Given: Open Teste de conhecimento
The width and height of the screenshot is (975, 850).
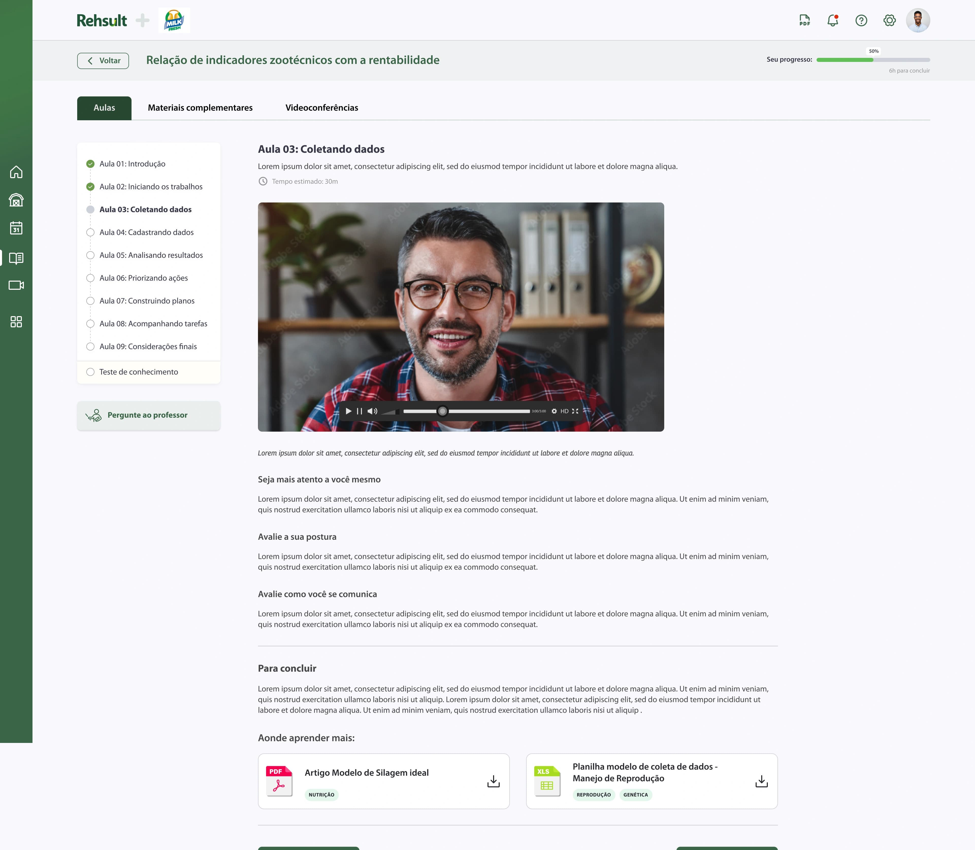Looking at the screenshot, I should (x=149, y=372).
